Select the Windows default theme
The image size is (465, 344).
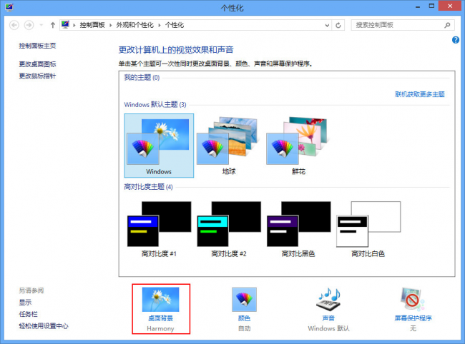[x=159, y=146]
